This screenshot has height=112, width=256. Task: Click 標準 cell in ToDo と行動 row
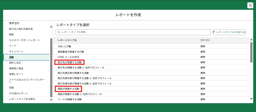(x=203, y=46)
